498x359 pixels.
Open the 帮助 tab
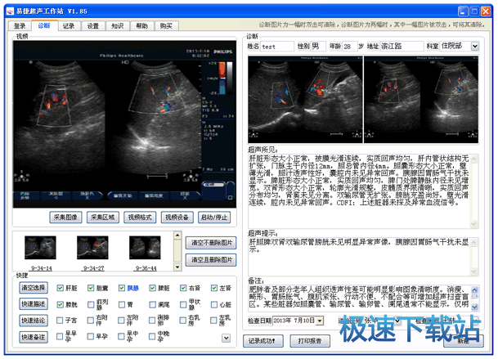point(142,26)
